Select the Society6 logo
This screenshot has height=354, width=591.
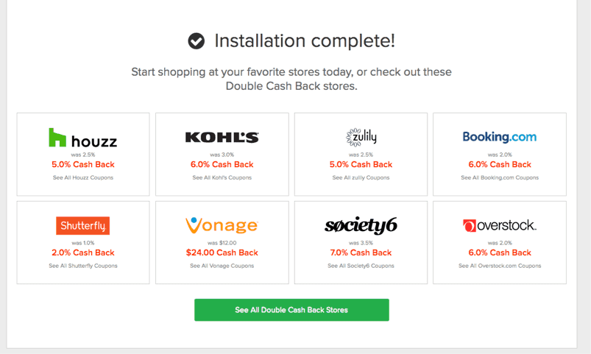pyautogui.click(x=361, y=225)
